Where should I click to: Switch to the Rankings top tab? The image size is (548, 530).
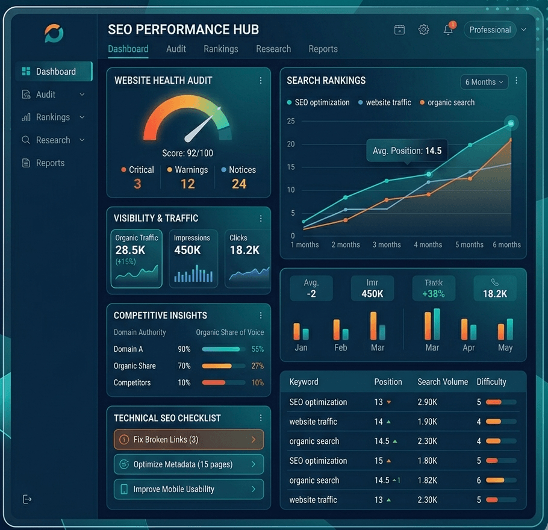click(x=221, y=49)
